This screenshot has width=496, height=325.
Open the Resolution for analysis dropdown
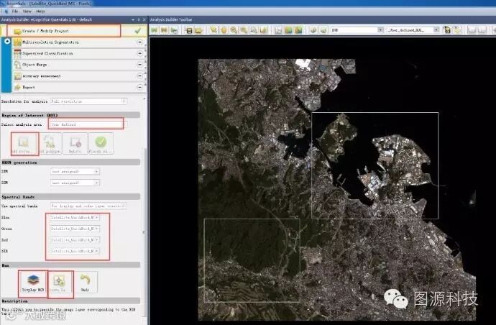[88, 101]
